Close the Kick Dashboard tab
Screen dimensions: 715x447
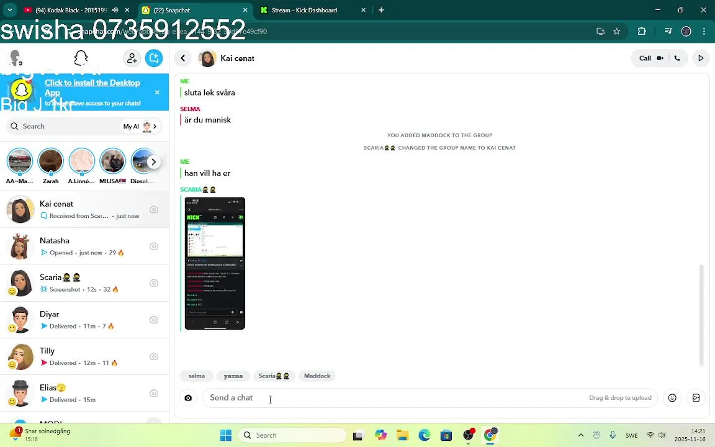click(364, 10)
